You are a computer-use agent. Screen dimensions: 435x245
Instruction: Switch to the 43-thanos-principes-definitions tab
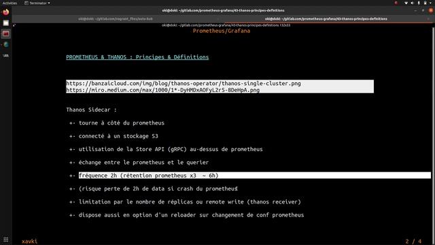pyautogui.click(x=326, y=19)
